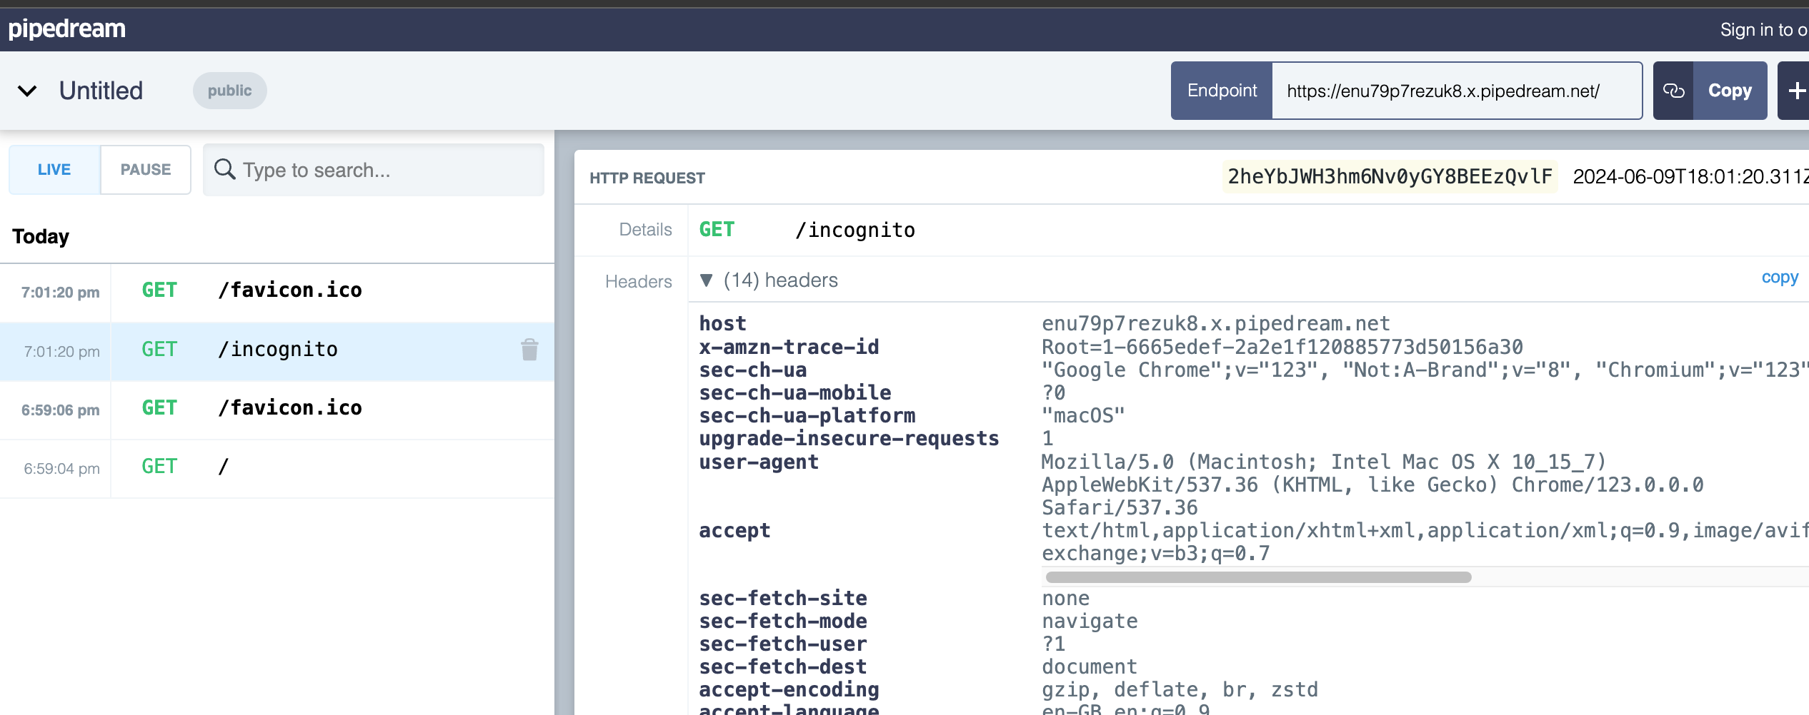Click the copy headers link
The image size is (1809, 715).
tap(1779, 278)
